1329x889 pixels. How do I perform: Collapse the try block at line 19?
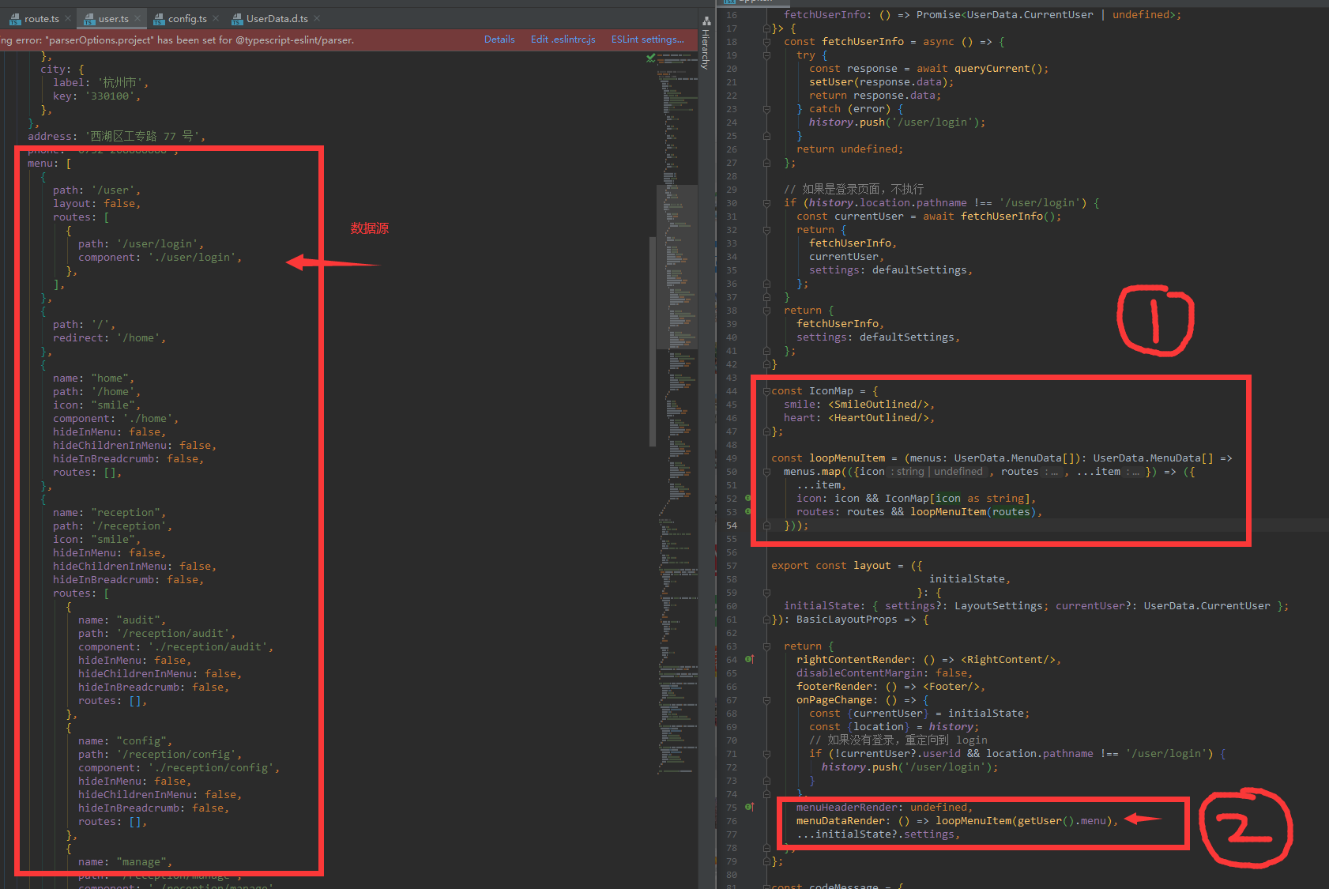pyautogui.click(x=766, y=55)
